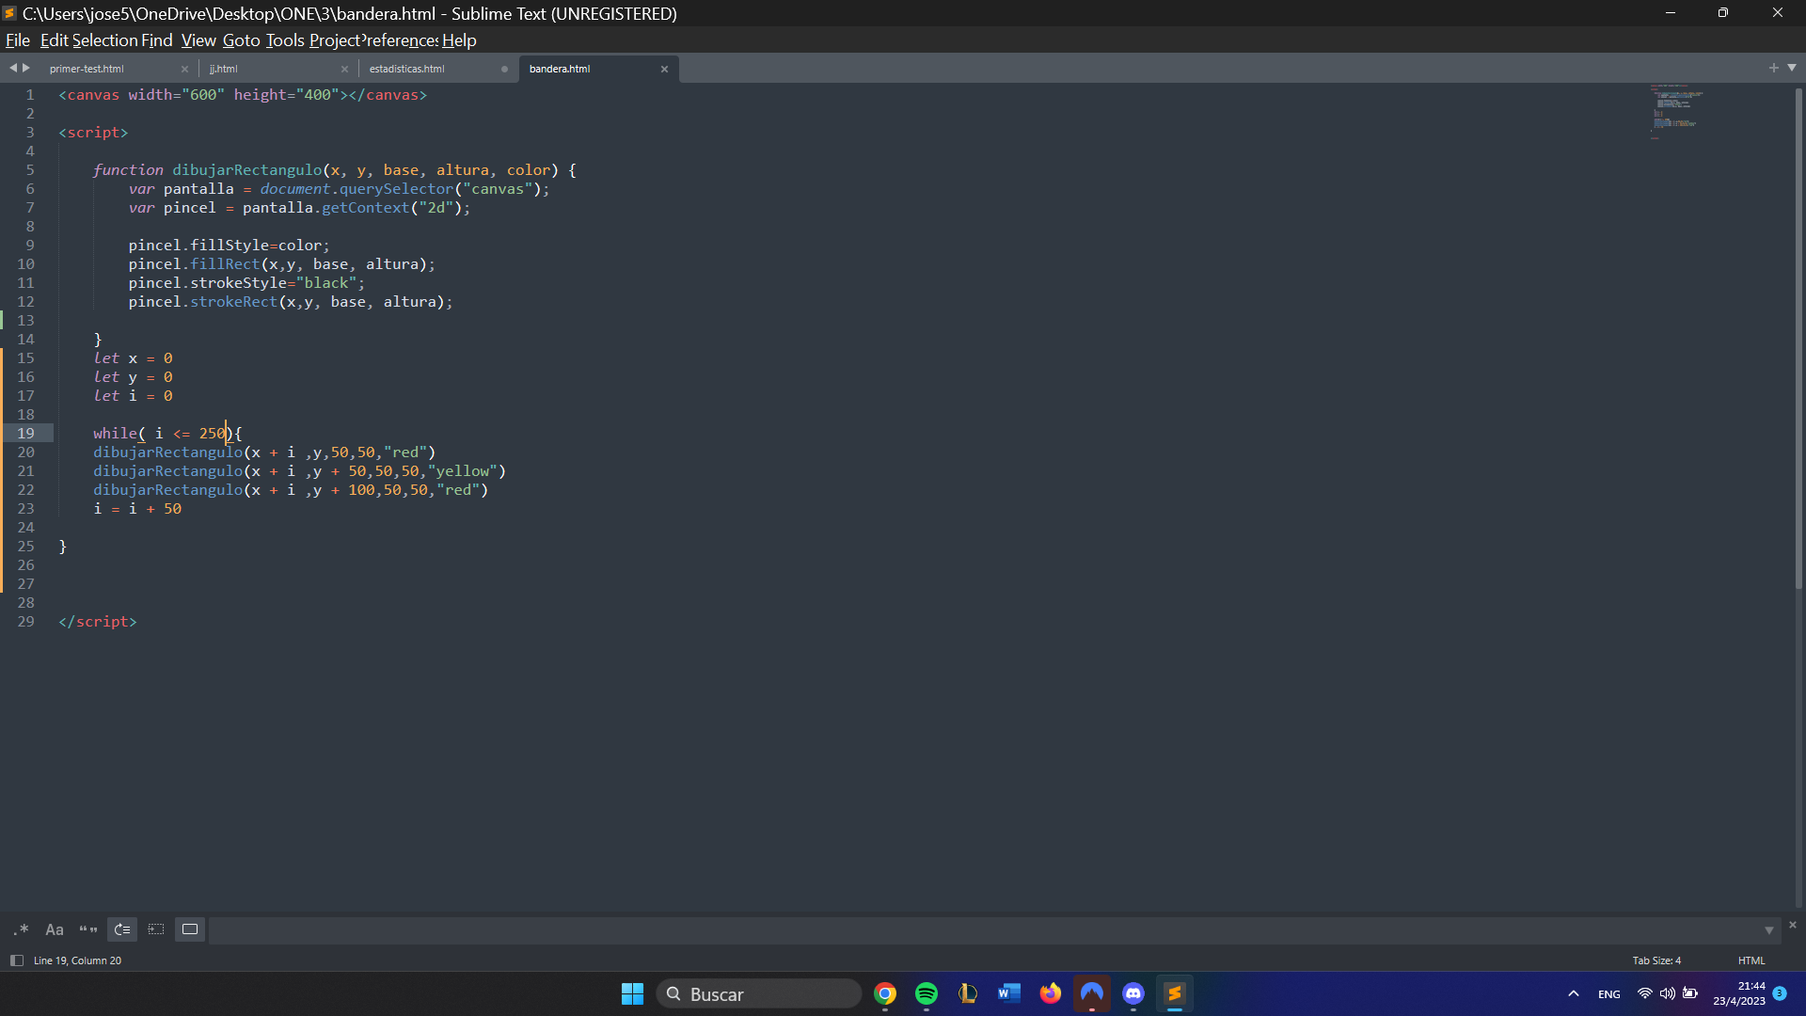The width and height of the screenshot is (1806, 1016).
Task: Toggle wrap search option in find panel
Action: click(122, 929)
